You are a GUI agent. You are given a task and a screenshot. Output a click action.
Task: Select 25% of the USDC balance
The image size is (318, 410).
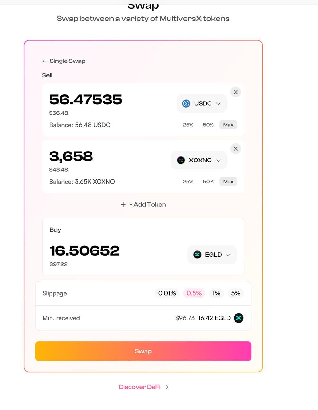pyautogui.click(x=188, y=125)
